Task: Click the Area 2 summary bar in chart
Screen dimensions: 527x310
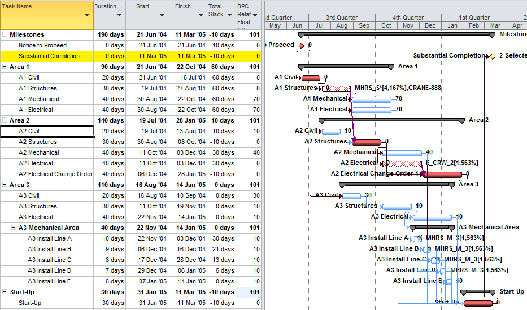Action: [x=391, y=120]
